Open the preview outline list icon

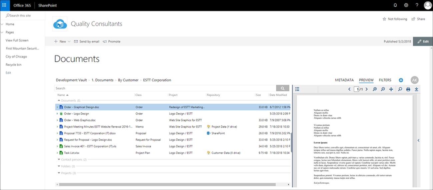[x=297, y=89]
